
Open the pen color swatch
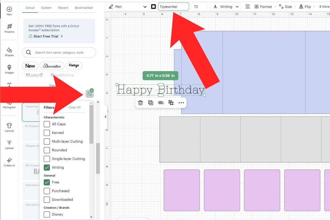pos(153,7)
